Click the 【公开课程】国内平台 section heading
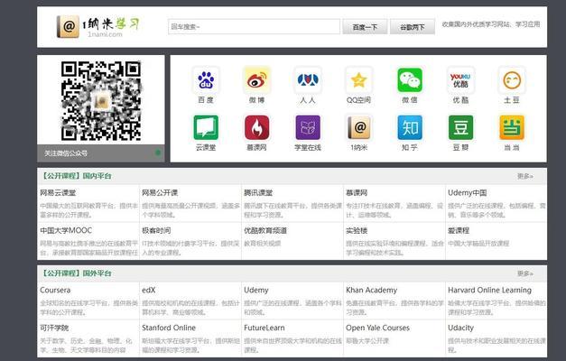The image size is (566, 361). [76, 176]
